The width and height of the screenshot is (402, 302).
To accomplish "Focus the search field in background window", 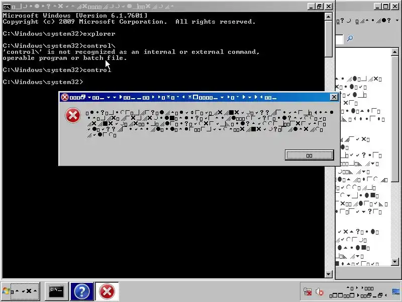I will coord(340,39).
